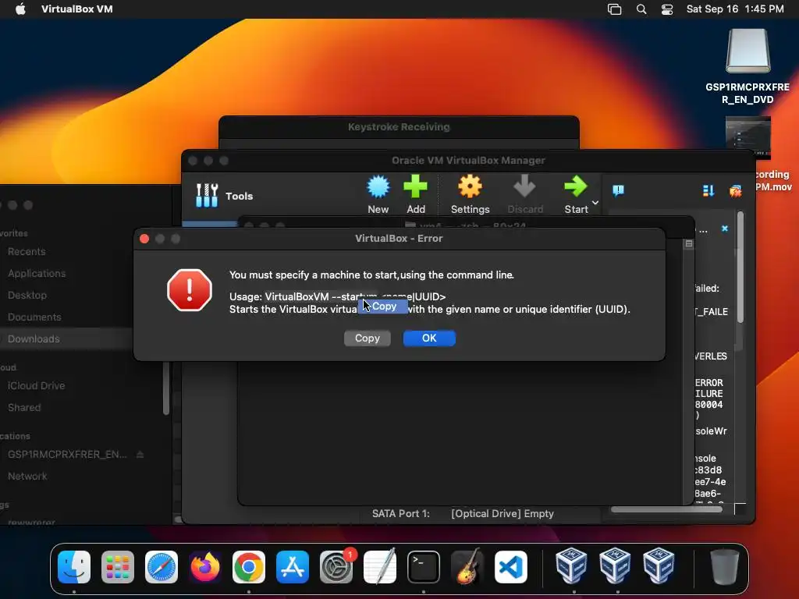Click the third VirtualBox cube in Dock

(659, 565)
